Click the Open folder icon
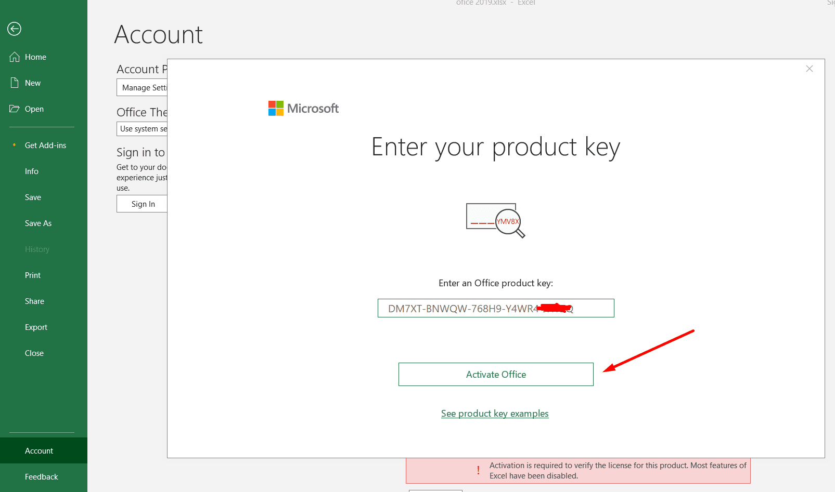 15,109
